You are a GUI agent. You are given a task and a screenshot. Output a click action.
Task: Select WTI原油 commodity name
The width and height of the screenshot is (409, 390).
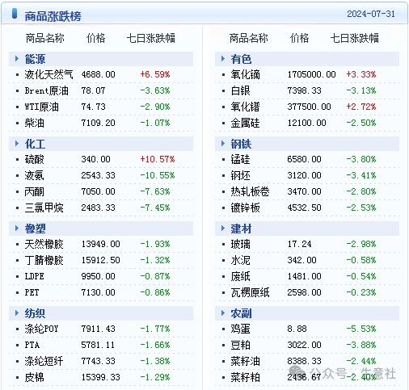(41, 107)
